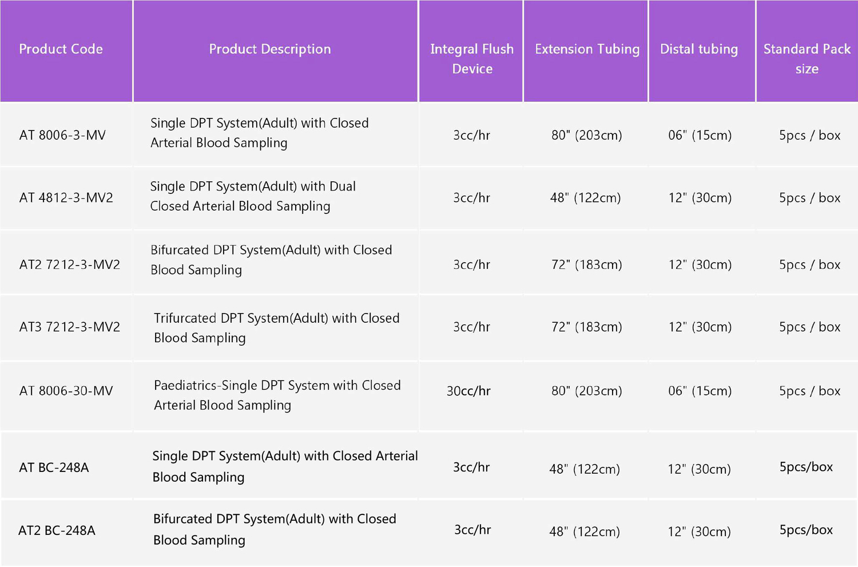The width and height of the screenshot is (858, 567).
Task: Select product code AT 8006-3-MV
Action: tap(62, 136)
